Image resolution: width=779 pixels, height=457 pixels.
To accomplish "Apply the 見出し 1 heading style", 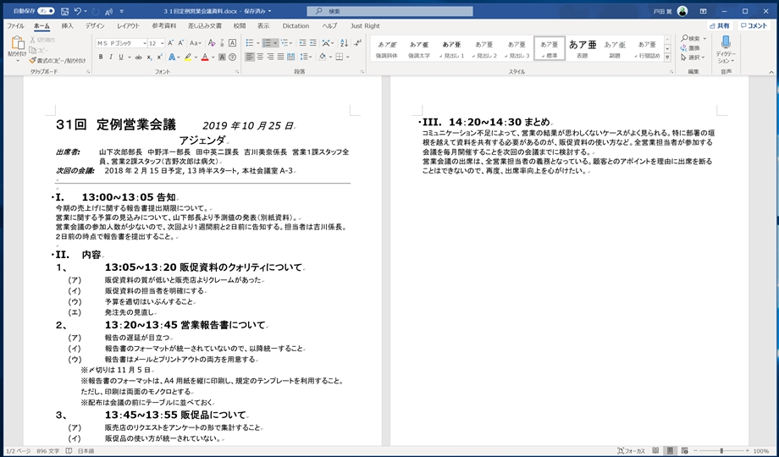I will coord(451,49).
